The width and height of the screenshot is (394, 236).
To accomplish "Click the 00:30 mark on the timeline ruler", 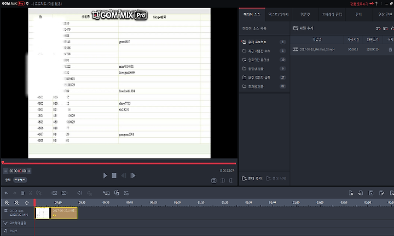I will tap(106, 202).
